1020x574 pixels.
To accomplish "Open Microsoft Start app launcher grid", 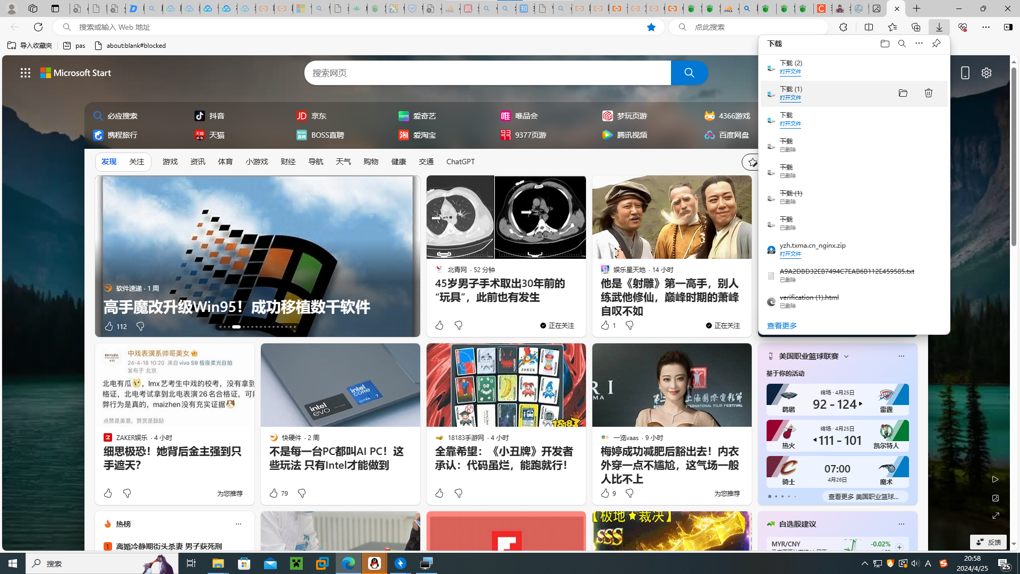I will click(x=25, y=73).
